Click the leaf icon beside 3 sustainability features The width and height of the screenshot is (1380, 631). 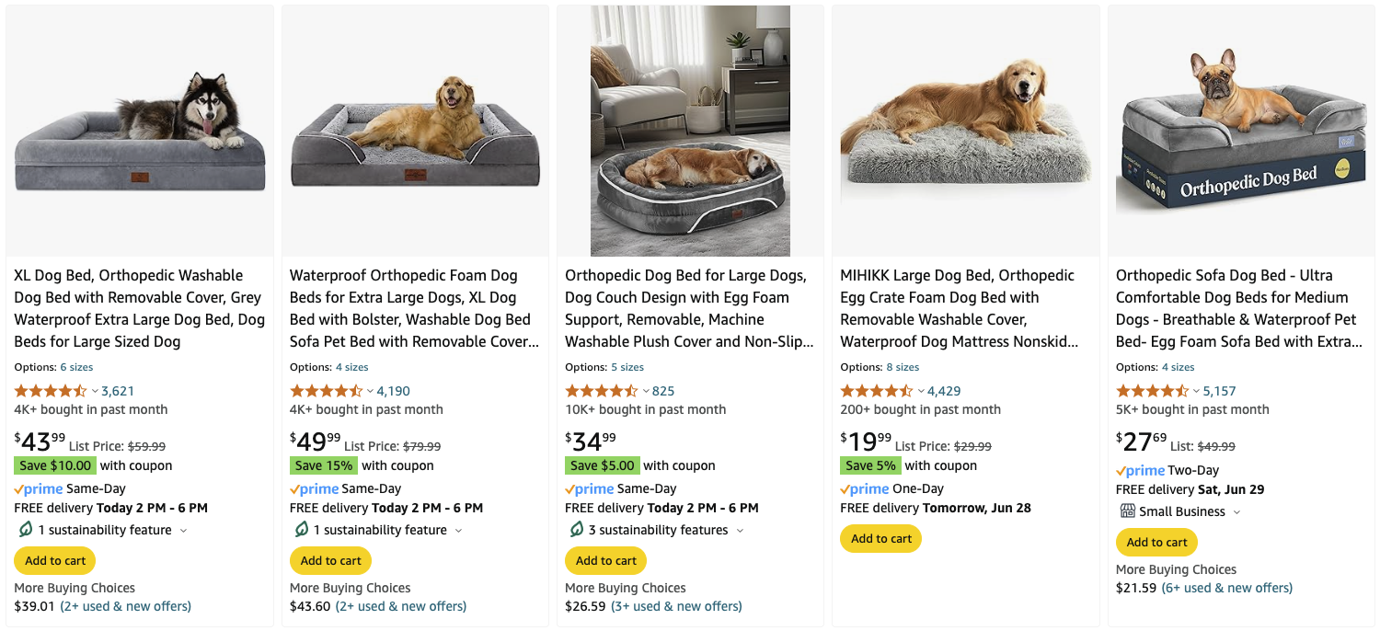coord(577,530)
